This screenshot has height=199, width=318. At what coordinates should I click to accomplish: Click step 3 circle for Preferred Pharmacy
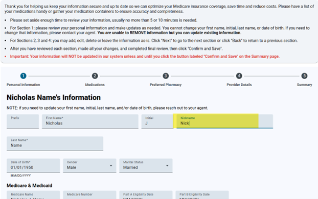click(x=166, y=76)
